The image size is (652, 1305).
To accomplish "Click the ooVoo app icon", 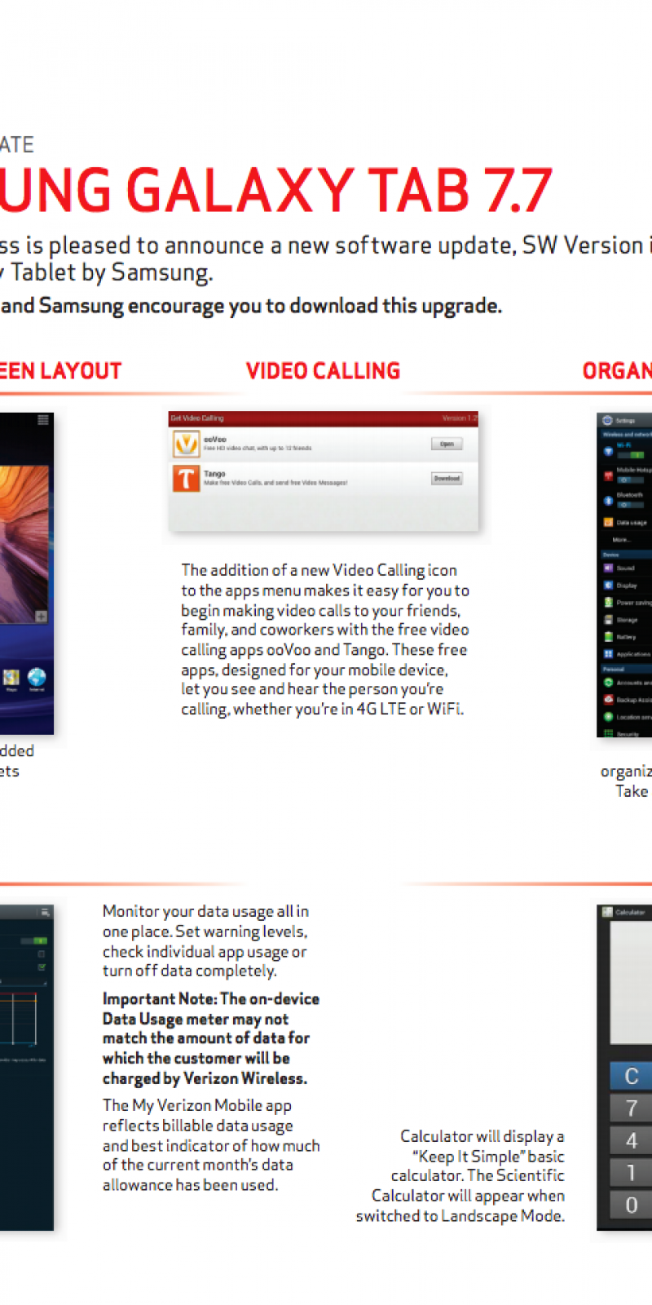I will (x=187, y=445).
